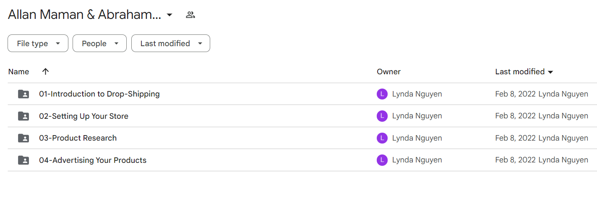Sort the list by the Name column header
The height and width of the screenshot is (204, 597).
[x=18, y=72]
